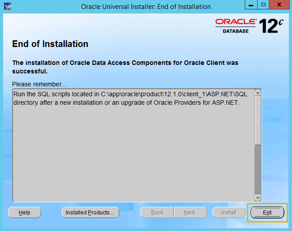This screenshot has width=292, height=231.
Task: Click the disabled Back button
Action: click(x=157, y=213)
